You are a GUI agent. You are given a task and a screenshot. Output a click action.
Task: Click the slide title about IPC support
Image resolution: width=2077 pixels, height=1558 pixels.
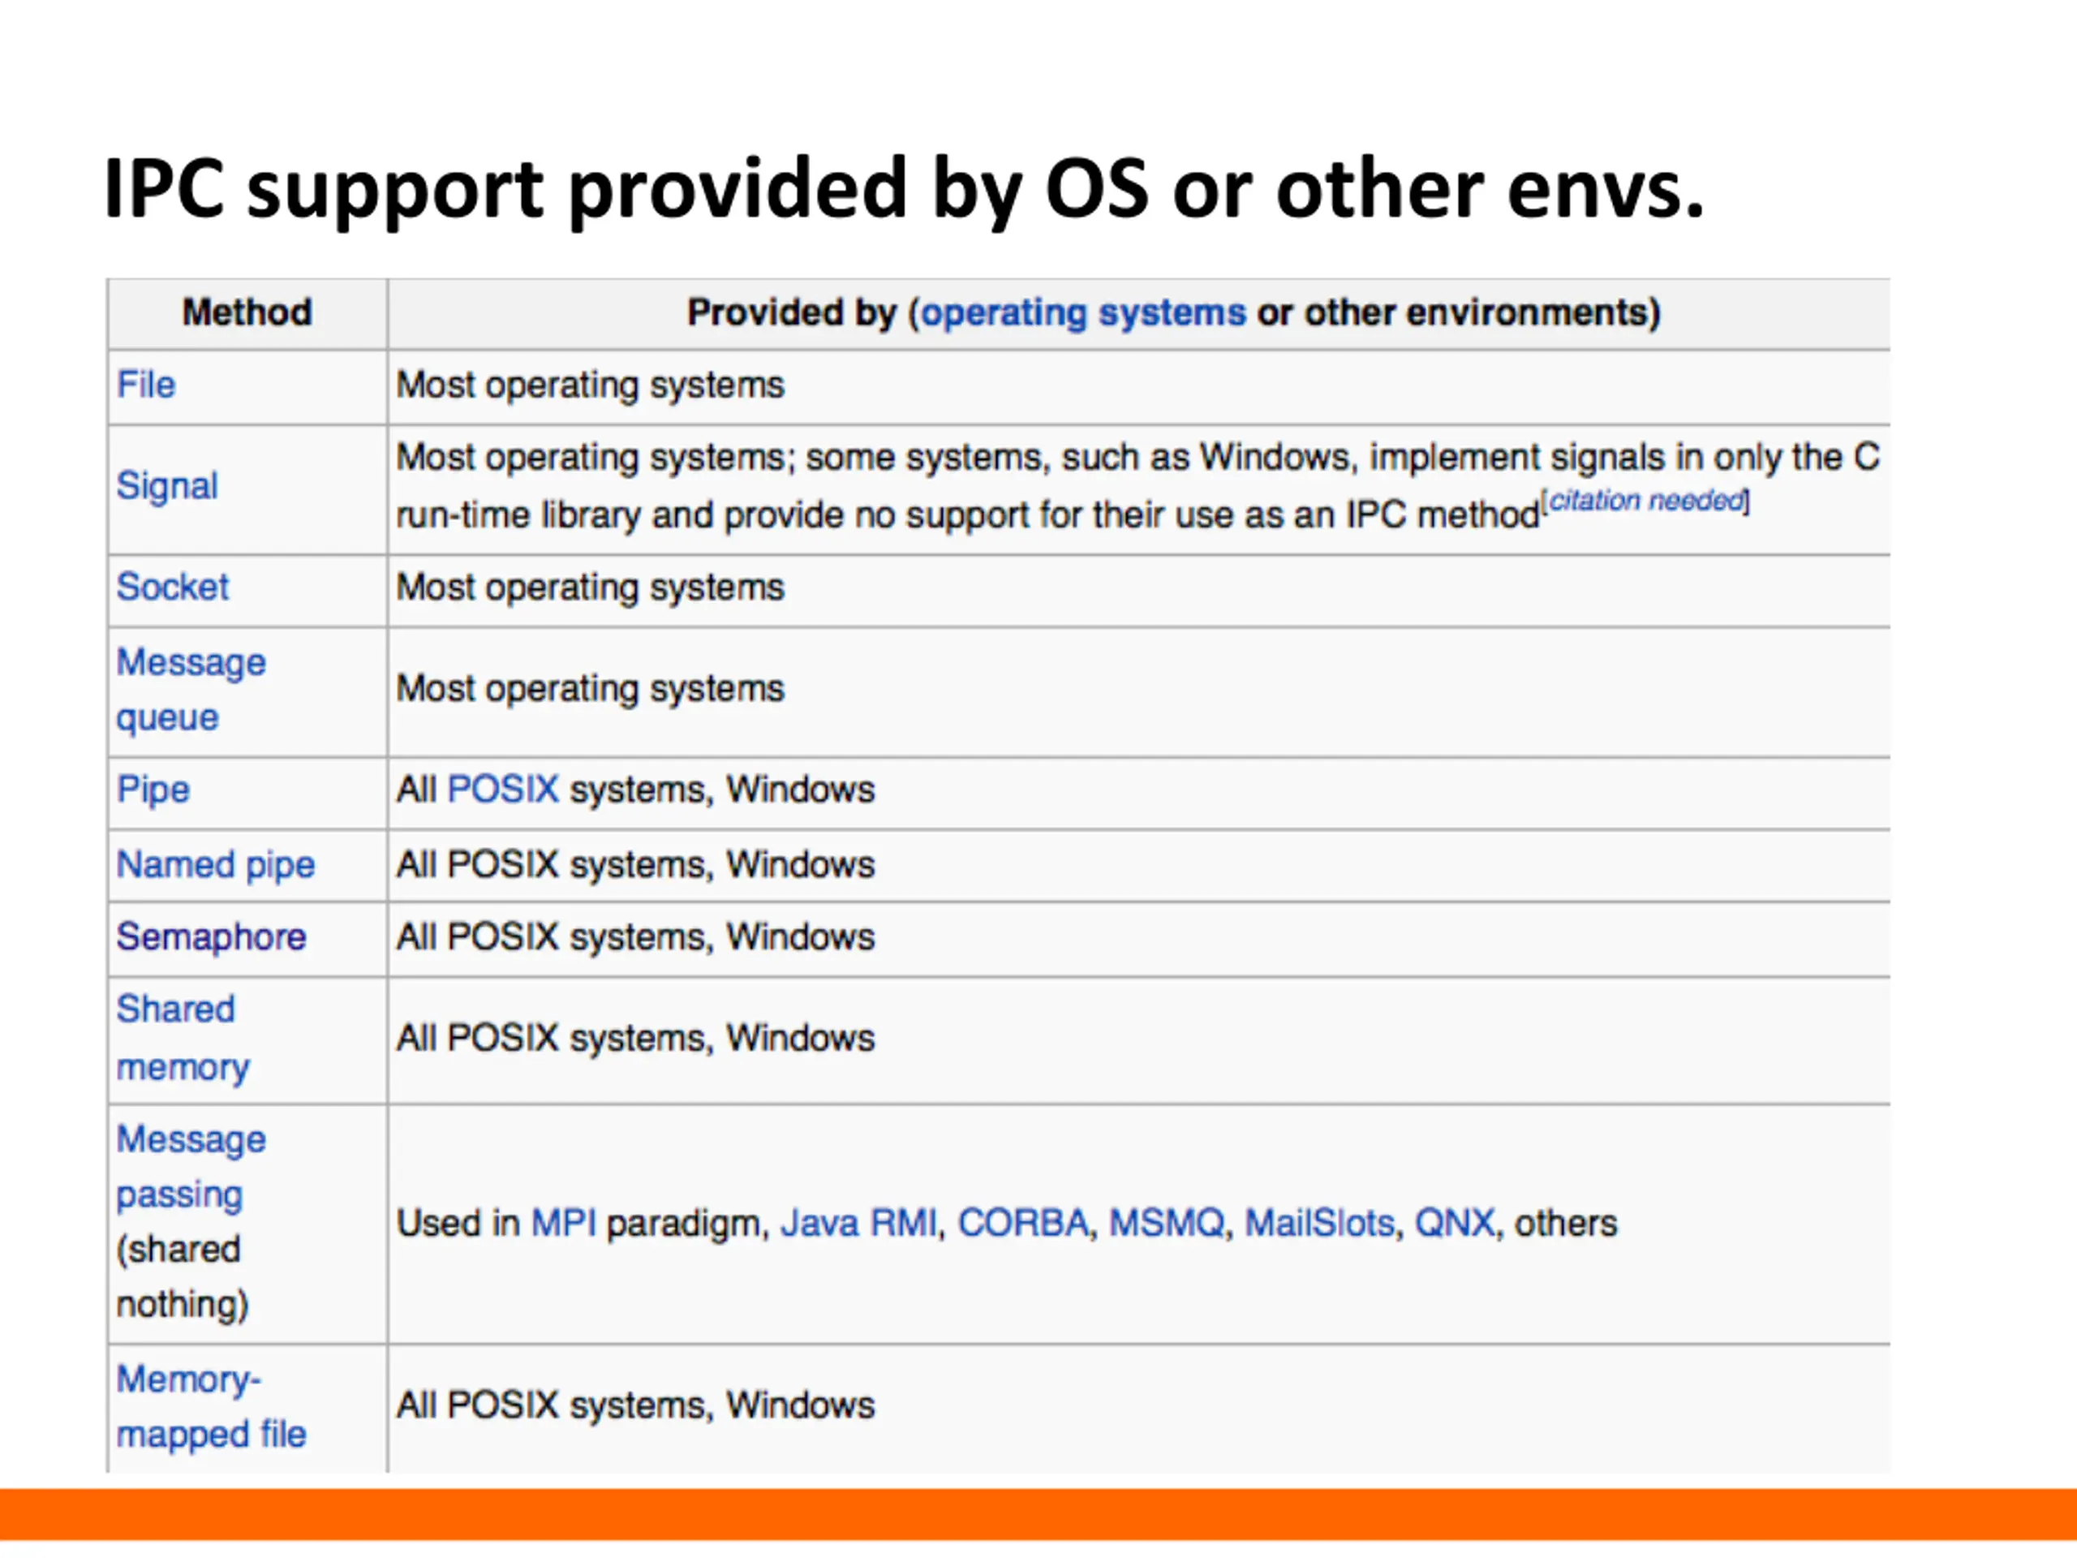click(x=903, y=187)
